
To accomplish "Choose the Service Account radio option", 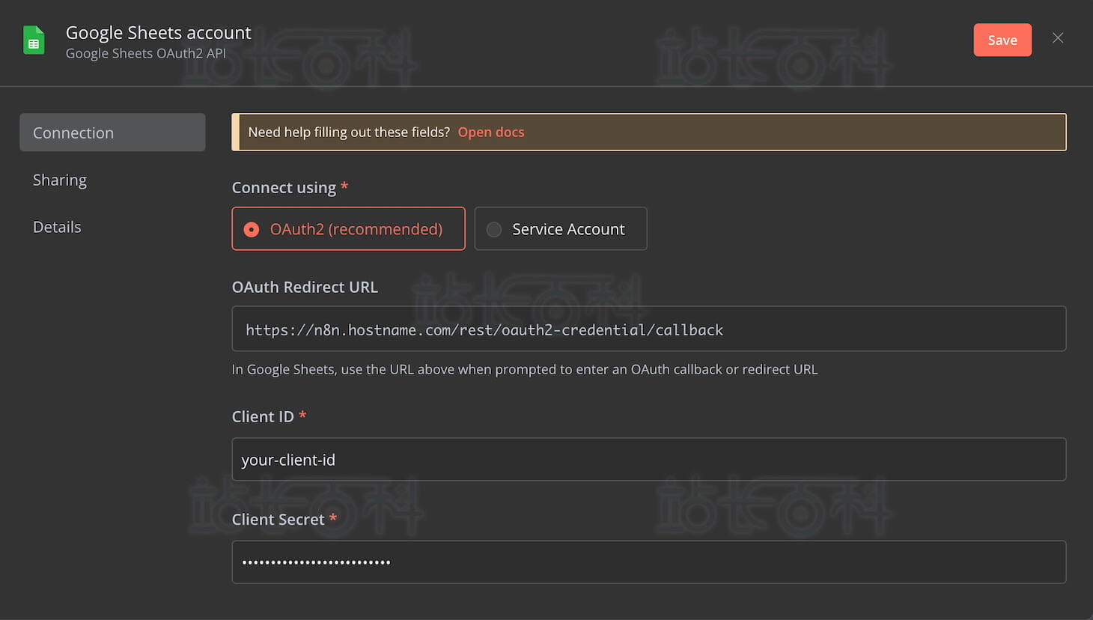I will pos(561,228).
